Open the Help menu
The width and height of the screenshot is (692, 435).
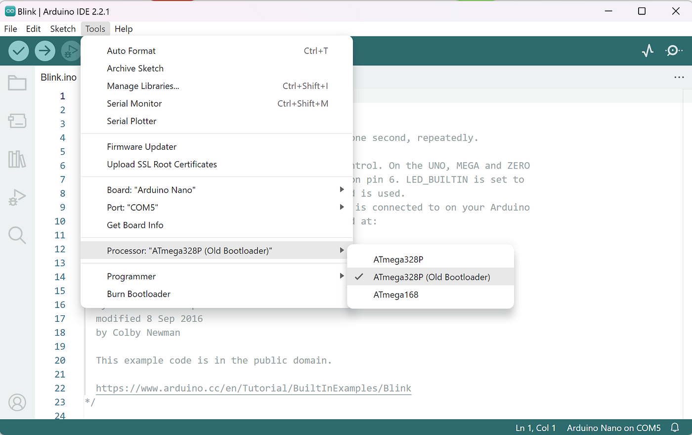[x=124, y=29]
